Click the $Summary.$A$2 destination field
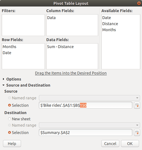Image resolution: width=142 pixels, height=150 pixels. pyautogui.click(x=86, y=133)
